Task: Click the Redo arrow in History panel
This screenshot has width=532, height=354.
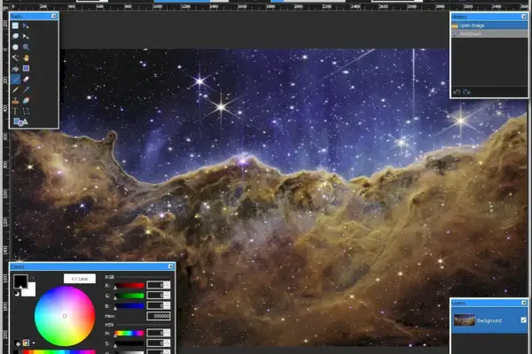Action: pyautogui.click(x=466, y=92)
